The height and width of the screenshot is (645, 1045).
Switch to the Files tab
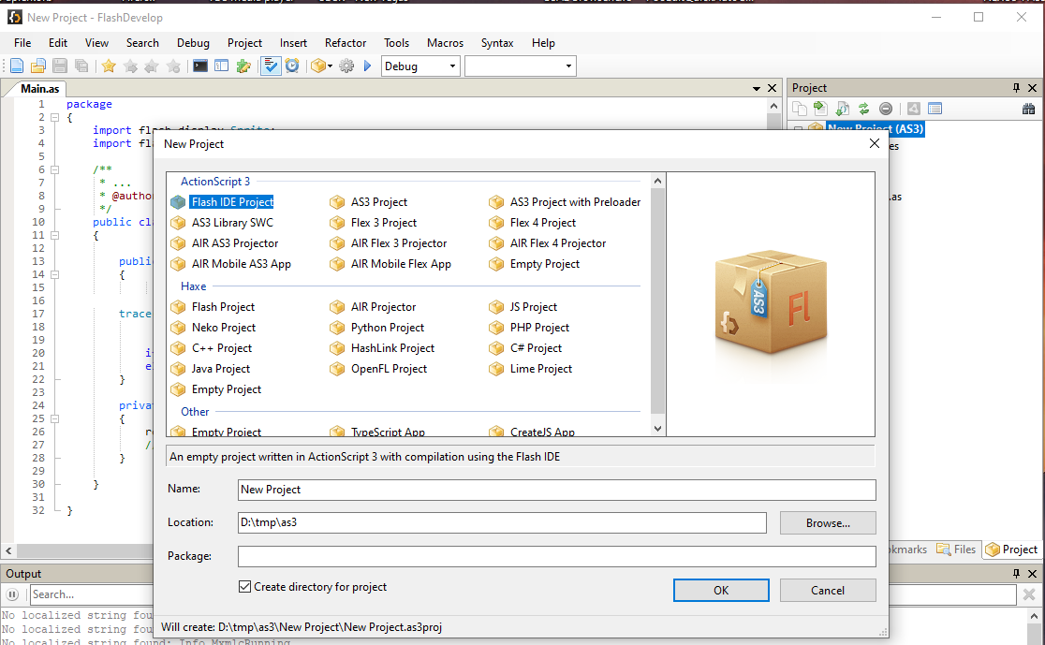point(956,550)
